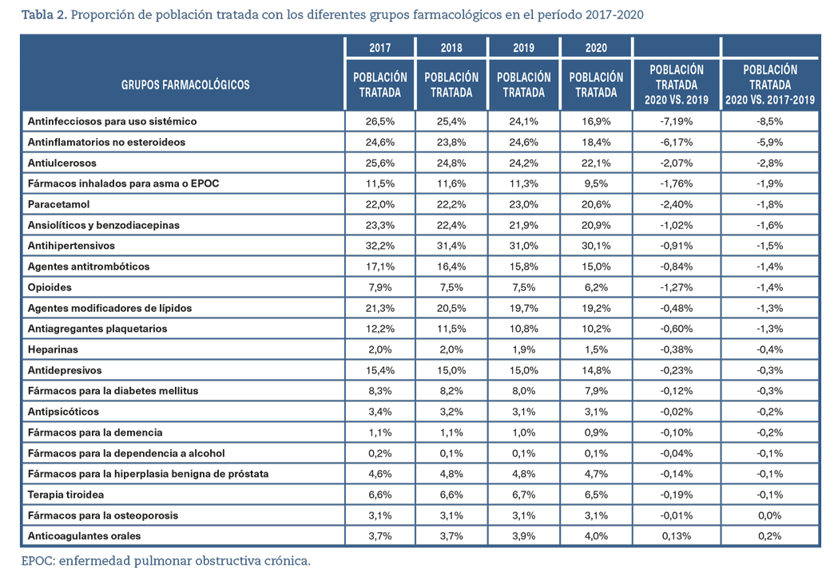Select the 0,0% value for osteoporosis
Screen dimensions: 834x572
pos(769,515)
